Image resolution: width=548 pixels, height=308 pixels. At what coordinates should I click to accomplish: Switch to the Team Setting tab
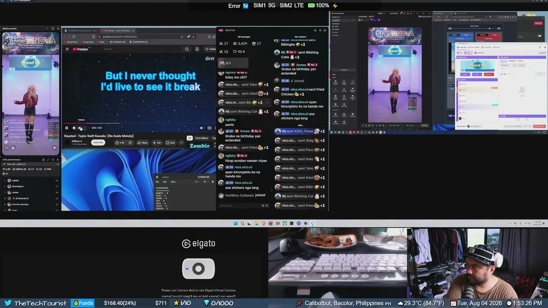pos(474,47)
